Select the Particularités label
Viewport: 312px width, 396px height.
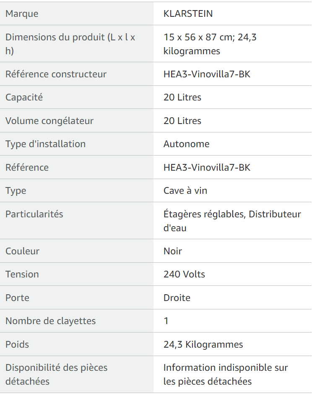coord(34,214)
